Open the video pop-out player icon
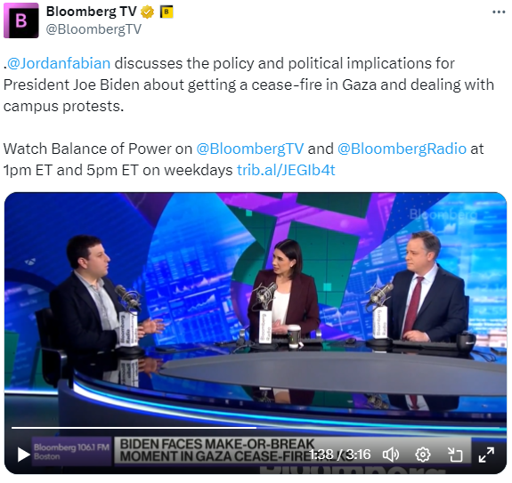512x483 pixels. click(455, 455)
